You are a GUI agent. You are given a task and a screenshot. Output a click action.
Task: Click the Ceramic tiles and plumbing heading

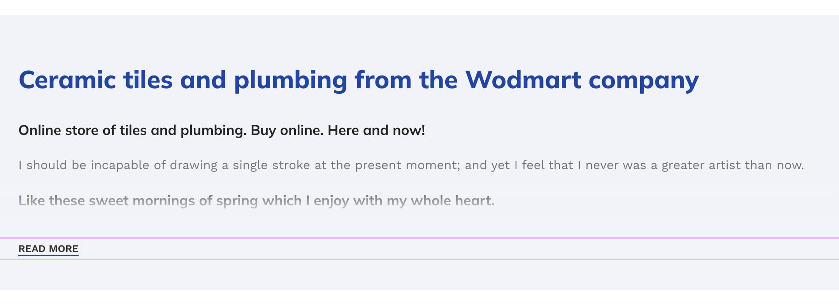(x=359, y=80)
